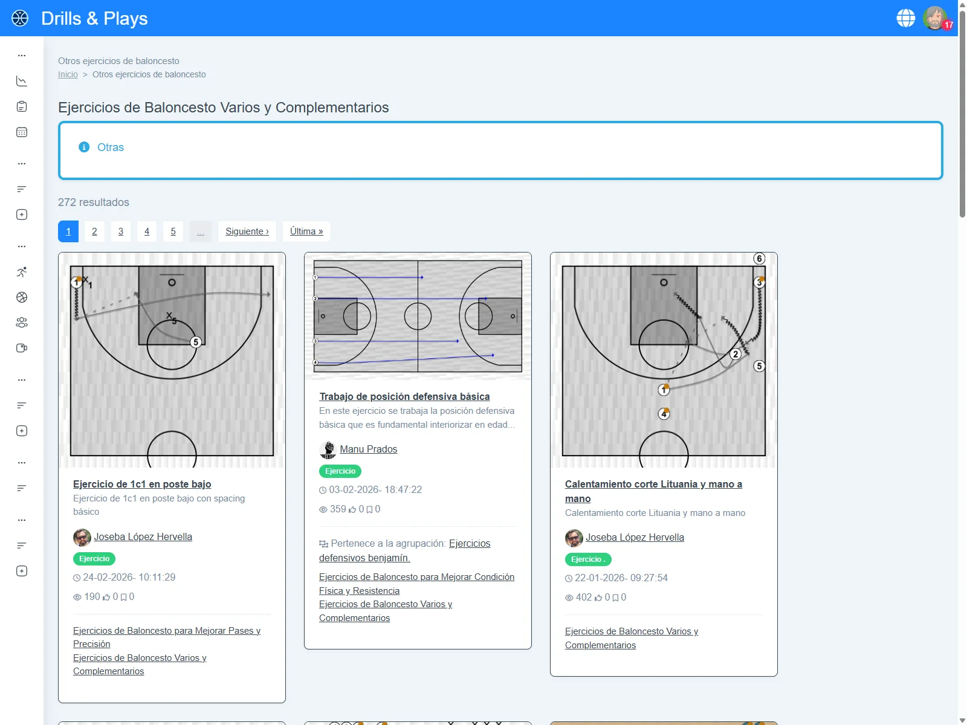The image size is (967, 725).
Task: Open Manu Prados author profile
Action: (x=368, y=449)
